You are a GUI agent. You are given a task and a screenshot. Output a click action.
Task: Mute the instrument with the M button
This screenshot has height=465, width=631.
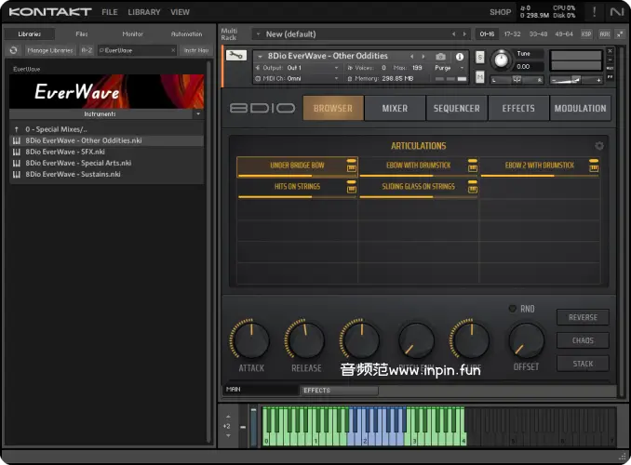(480, 78)
